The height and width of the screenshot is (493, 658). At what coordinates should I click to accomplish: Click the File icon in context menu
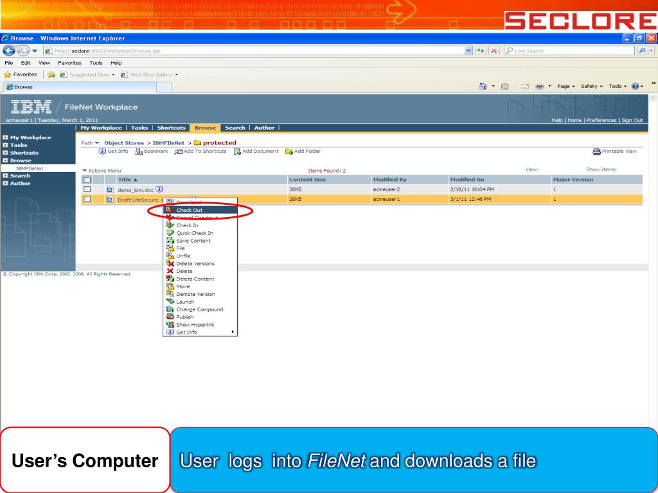pyautogui.click(x=170, y=248)
